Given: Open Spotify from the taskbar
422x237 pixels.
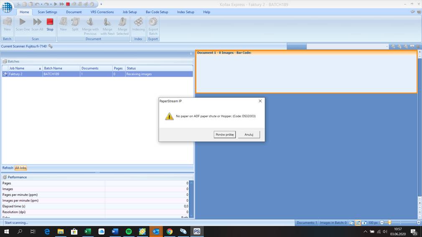Looking at the screenshot, I should tap(129, 231).
